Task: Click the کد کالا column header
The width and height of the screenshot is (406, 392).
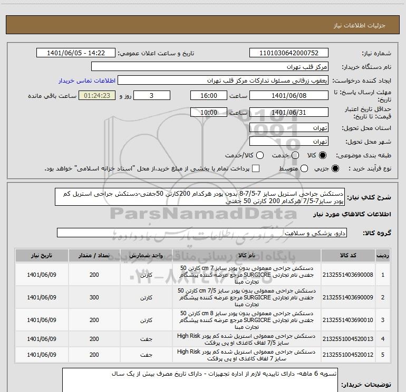Action: tap(348, 256)
